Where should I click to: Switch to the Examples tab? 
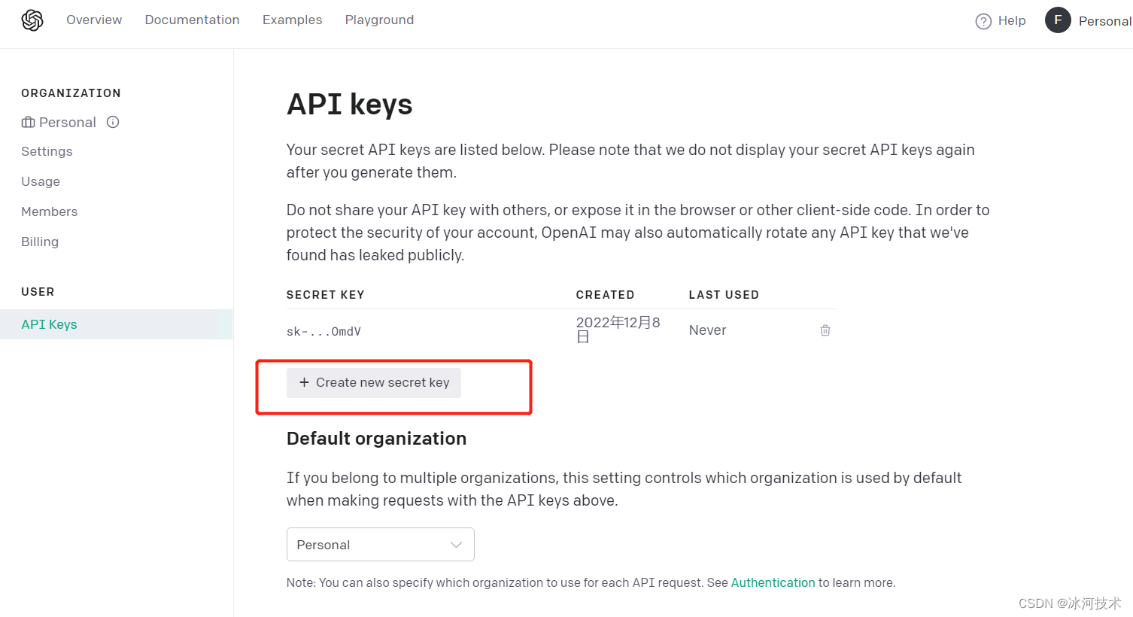pyautogui.click(x=292, y=20)
